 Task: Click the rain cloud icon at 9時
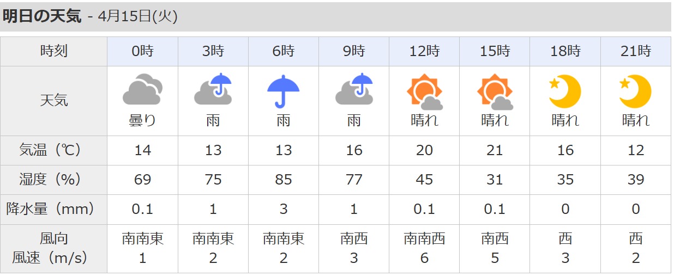[354, 89]
